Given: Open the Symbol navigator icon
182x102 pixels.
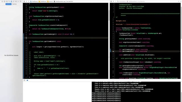Looking at the screenshot, I should coord(7,1).
